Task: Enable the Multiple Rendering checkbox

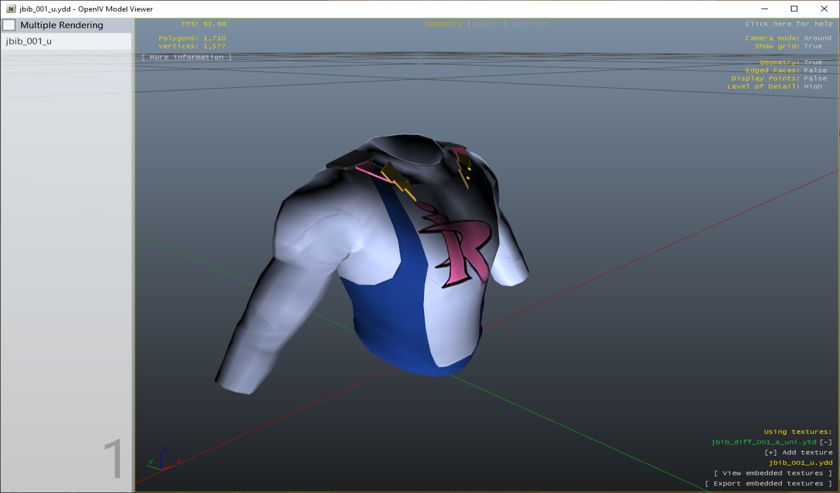Action: pos(10,26)
